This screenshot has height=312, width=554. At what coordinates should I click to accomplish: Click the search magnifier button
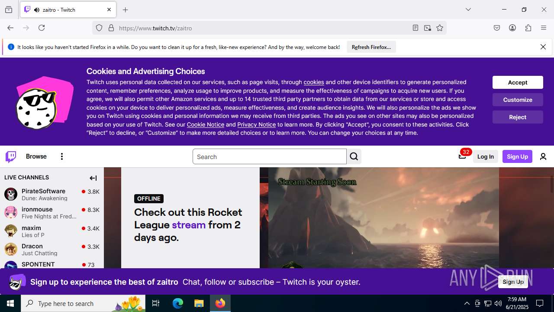(x=354, y=156)
